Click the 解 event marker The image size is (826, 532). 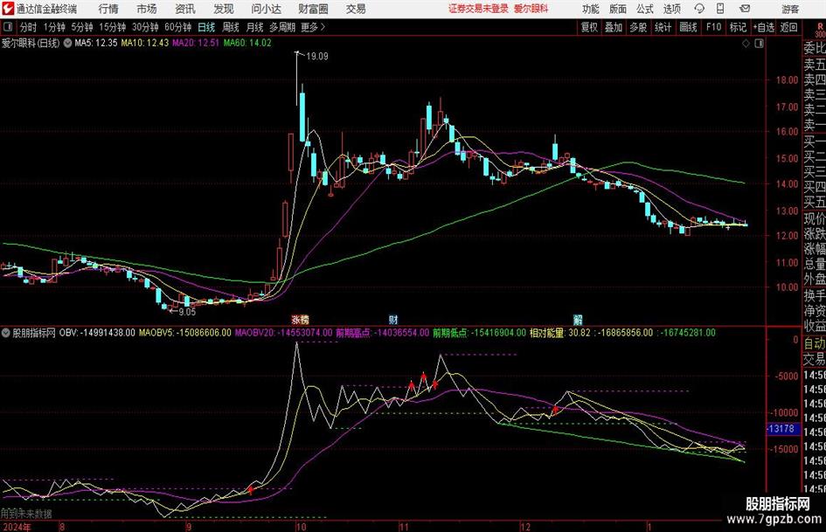(578, 320)
